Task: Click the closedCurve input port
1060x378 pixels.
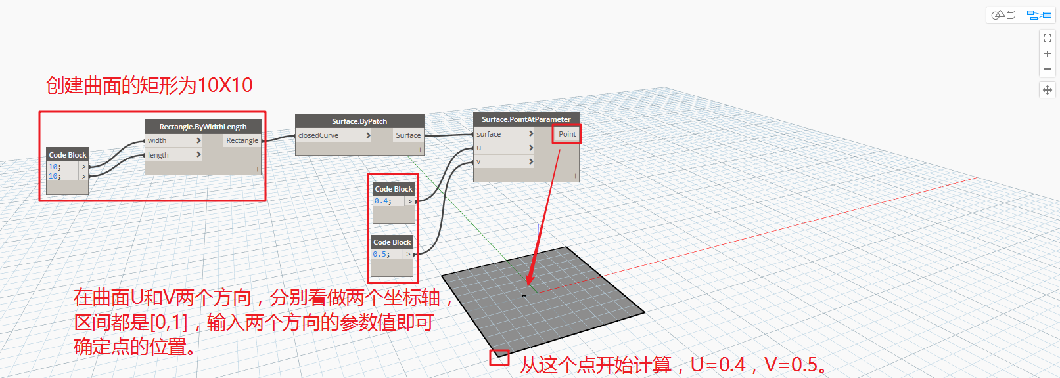Action: point(334,135)
